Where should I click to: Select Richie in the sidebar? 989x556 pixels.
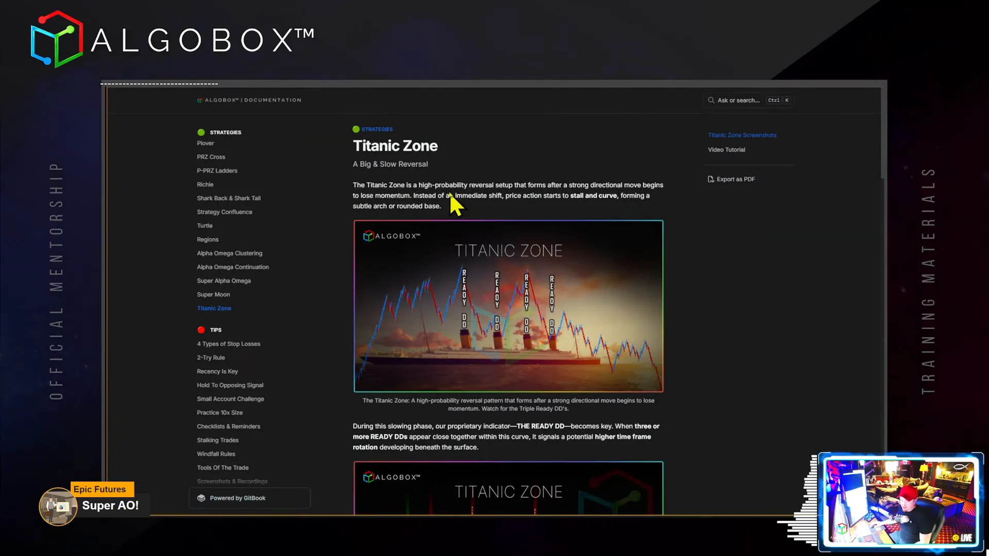205,184
